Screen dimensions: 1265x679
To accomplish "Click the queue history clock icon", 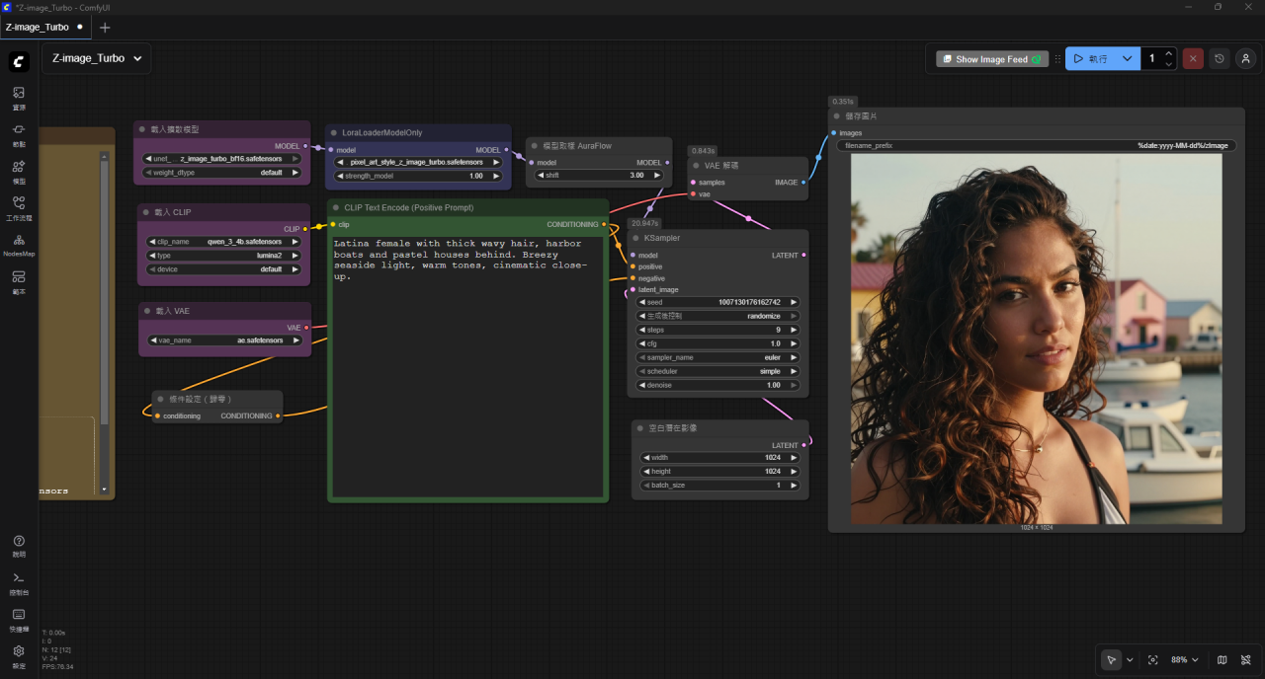I will (1220, 58).
